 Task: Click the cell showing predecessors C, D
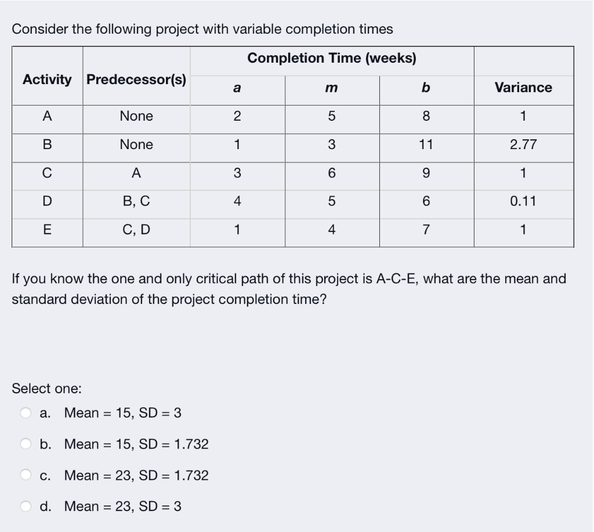pos(136,230)
